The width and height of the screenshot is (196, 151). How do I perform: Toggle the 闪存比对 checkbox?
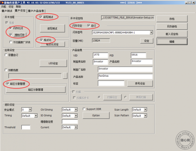point(11,28)
